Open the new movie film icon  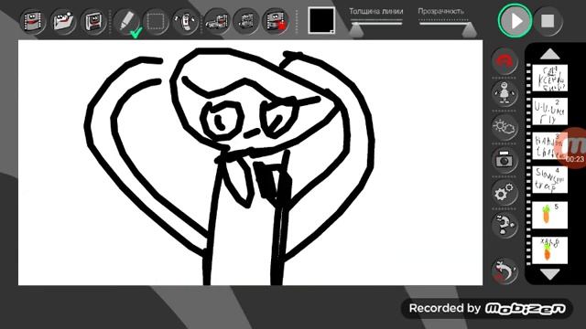click(x=33, y=21)
